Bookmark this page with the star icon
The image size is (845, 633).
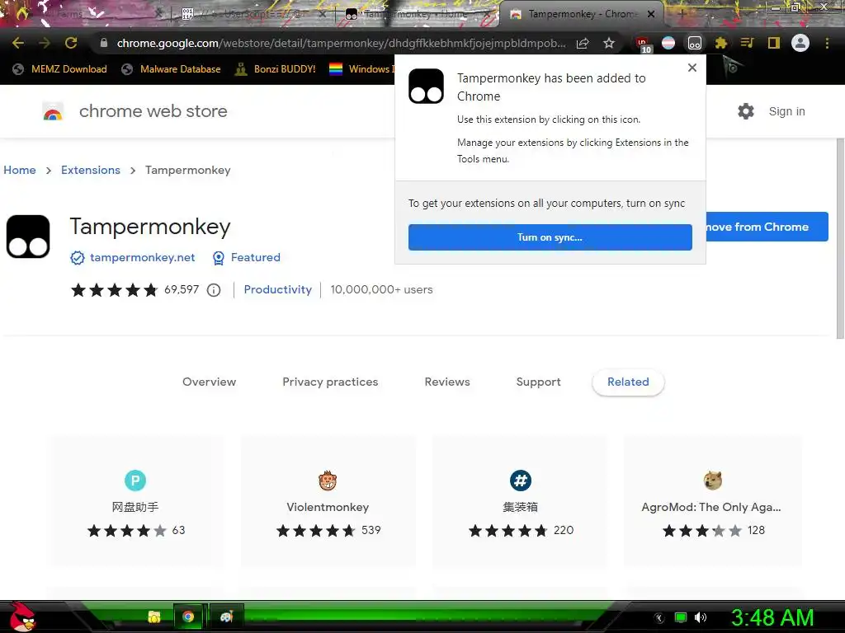click(609, 43)
